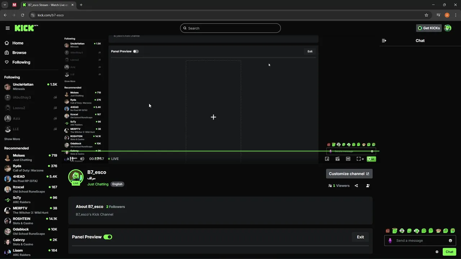The image size is (461, 259).
Task: Open the emoji picker in message box
Action: 450,241
